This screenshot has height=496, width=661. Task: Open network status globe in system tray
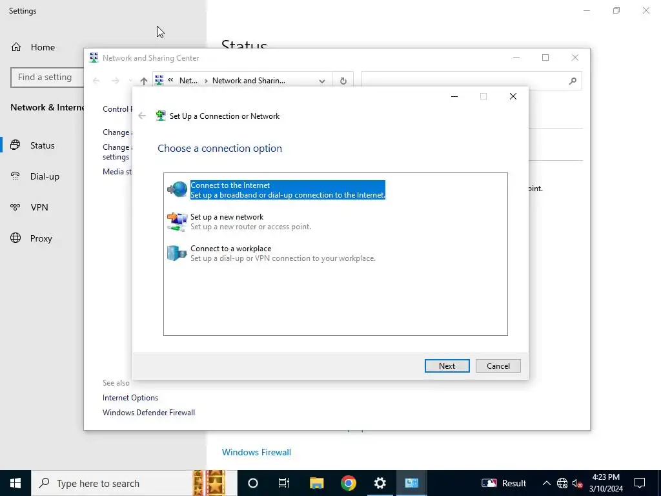562,483
